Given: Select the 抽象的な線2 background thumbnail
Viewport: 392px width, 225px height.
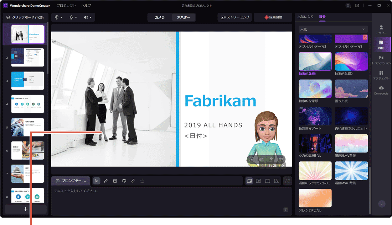Looking at the screenshot, I should 351,61.
